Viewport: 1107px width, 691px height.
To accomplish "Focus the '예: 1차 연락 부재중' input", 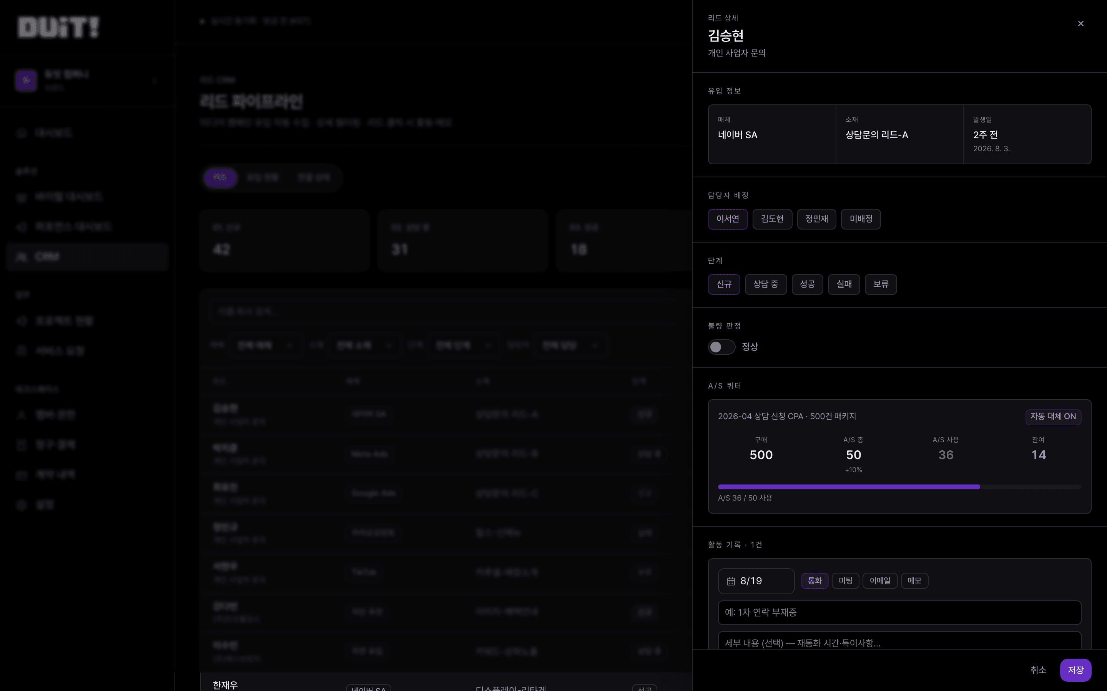I will click(x=899, y=612).
